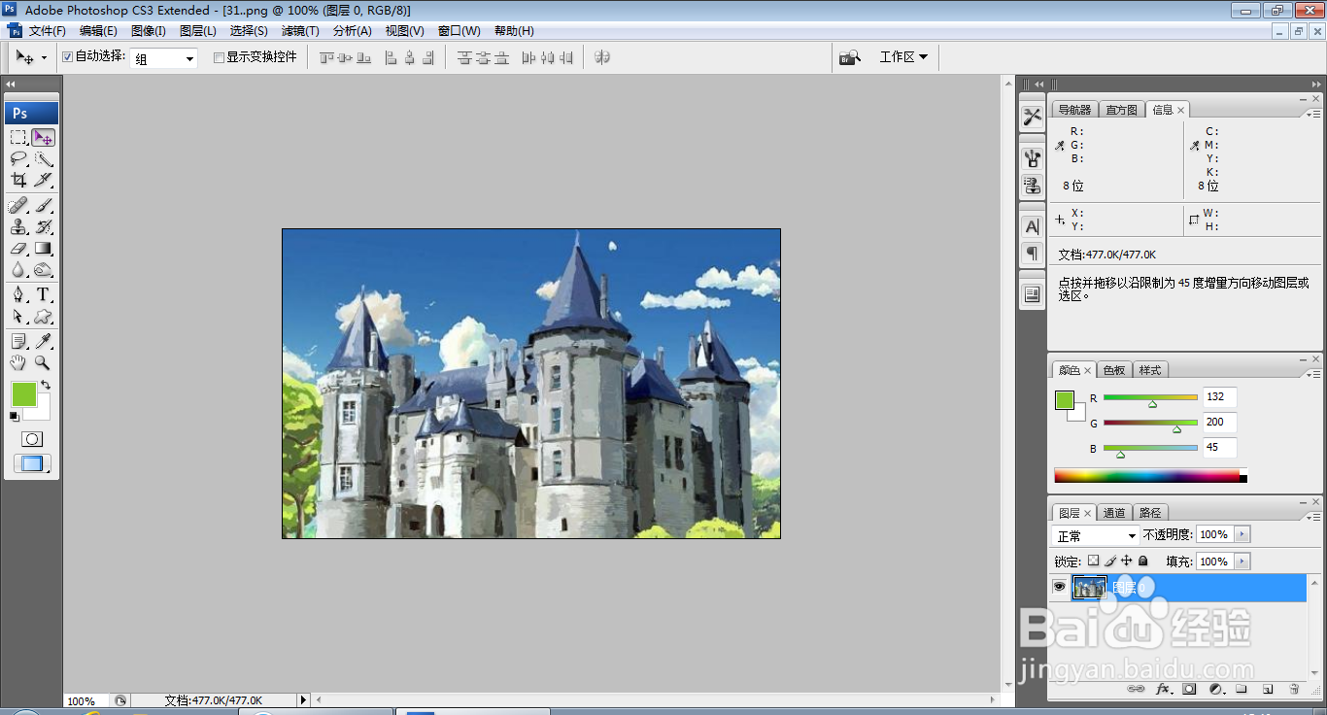Click the add layer mask icon
This screenshot has height=715, width=1327.
click(x=1189, y=689)
